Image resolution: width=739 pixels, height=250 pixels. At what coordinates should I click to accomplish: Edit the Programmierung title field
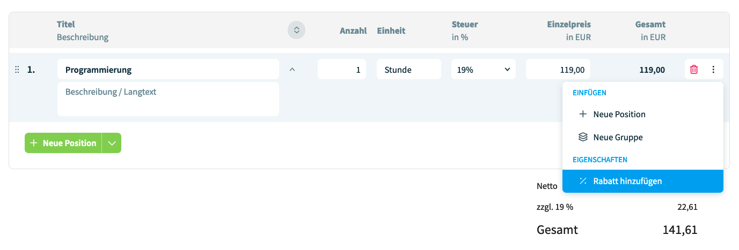click(168, 70)
